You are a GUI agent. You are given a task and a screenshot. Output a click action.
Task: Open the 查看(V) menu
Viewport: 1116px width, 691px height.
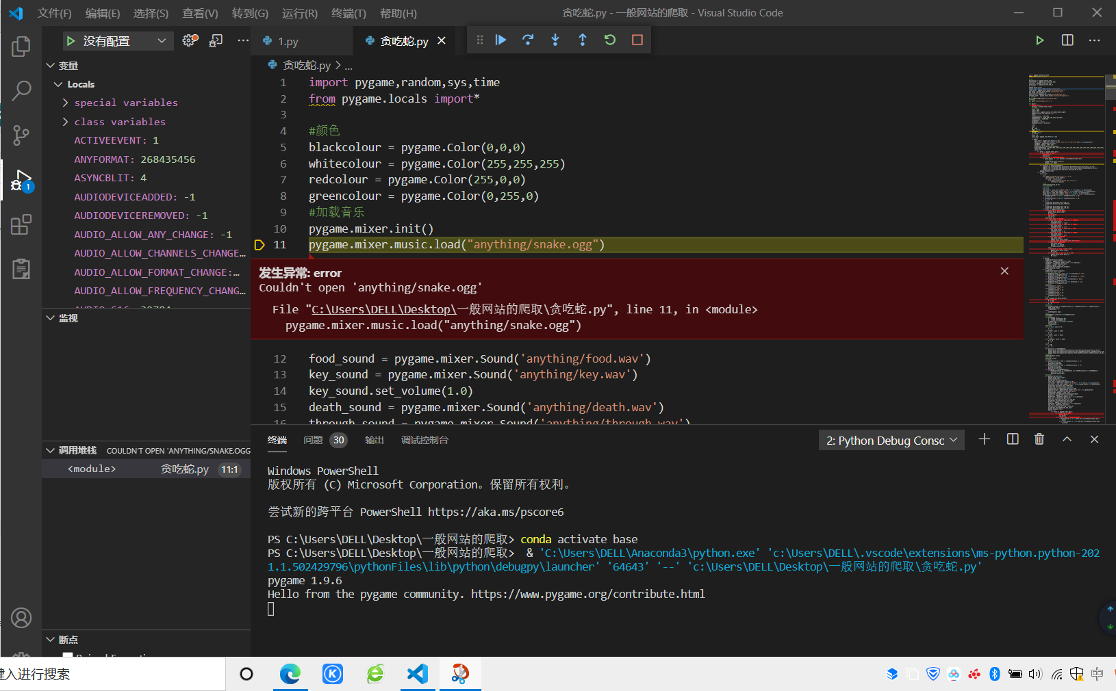click(200, 13)
